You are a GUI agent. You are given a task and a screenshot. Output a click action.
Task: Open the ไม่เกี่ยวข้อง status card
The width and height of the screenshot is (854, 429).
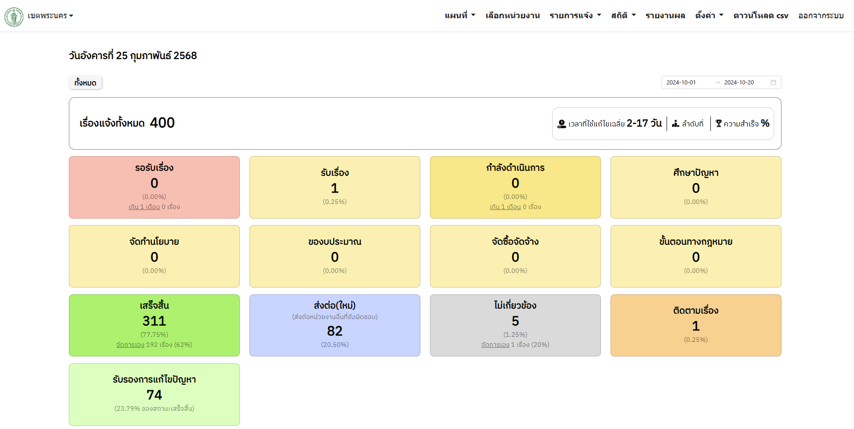(x=515, y=325)
